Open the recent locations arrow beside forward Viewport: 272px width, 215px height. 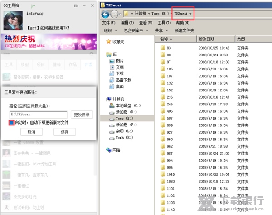pos(121,14)
